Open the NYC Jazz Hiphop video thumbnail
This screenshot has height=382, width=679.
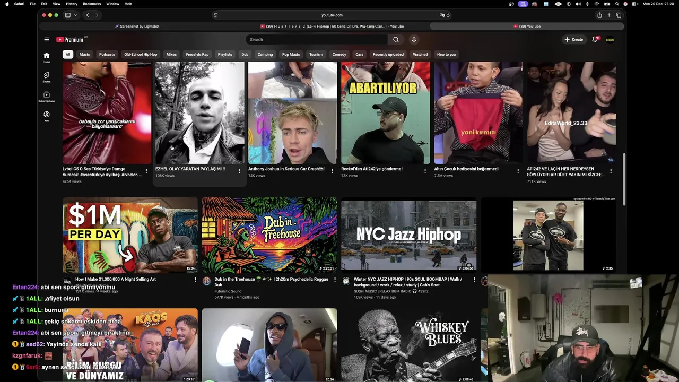point(408,235)
